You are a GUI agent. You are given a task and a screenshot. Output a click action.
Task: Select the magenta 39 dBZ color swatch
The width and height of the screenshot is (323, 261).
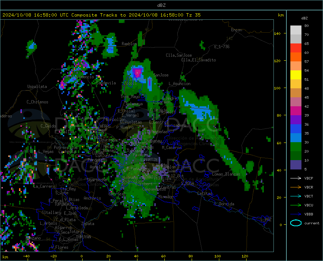click(x=296, y=111)
